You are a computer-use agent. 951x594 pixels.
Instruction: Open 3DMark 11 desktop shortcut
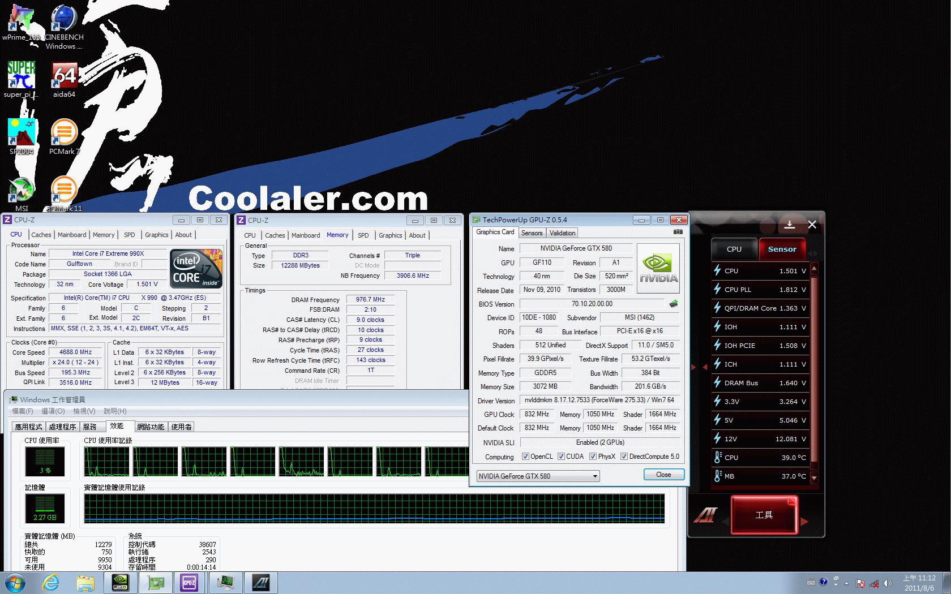pyautogui.click(x=64, y=194)
